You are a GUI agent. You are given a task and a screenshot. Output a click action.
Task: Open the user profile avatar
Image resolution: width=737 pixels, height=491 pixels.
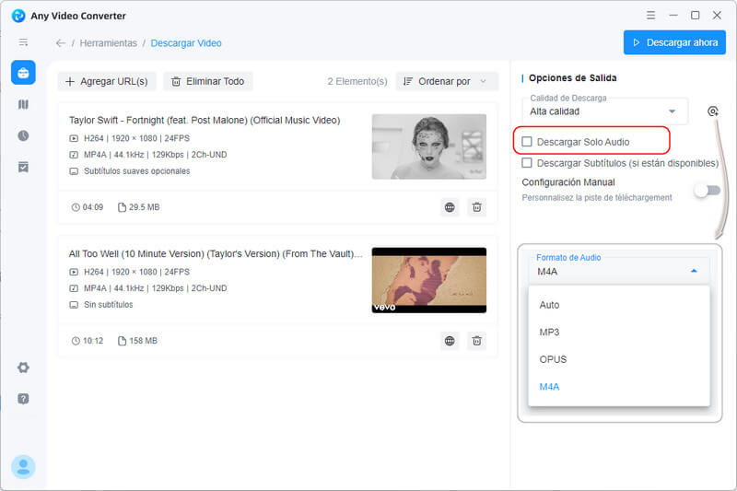click(x=23, y=467)
